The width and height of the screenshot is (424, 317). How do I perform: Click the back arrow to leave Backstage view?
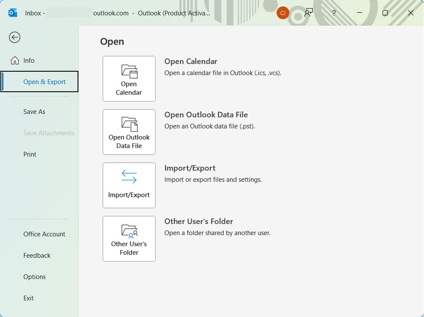[x=14, y=38]
